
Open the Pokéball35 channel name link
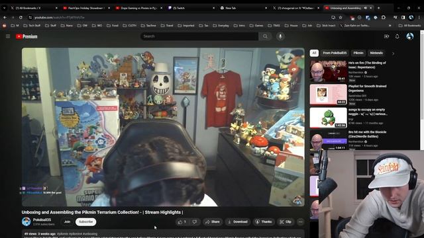coord(42,219)
